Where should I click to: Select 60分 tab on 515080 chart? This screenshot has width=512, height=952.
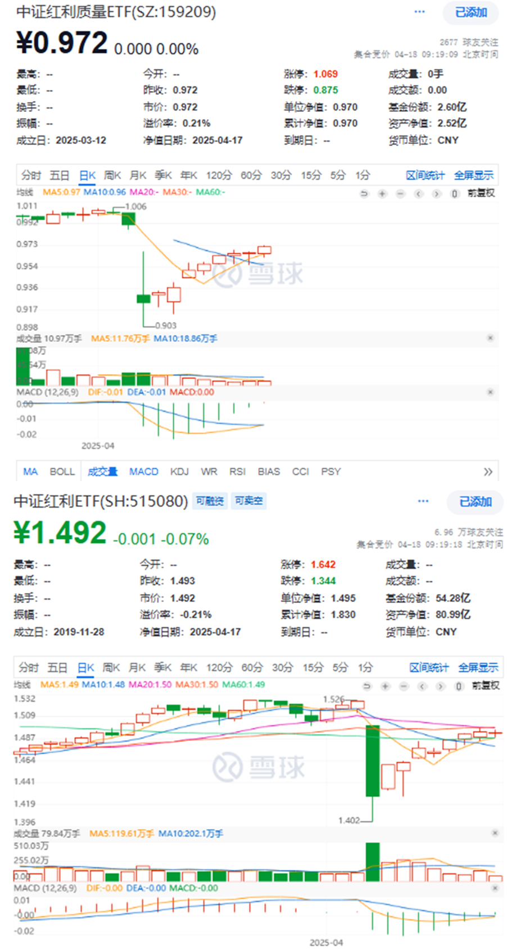point(252,668)
